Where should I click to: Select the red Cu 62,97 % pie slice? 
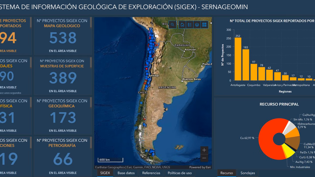click(x=266, y=139)
